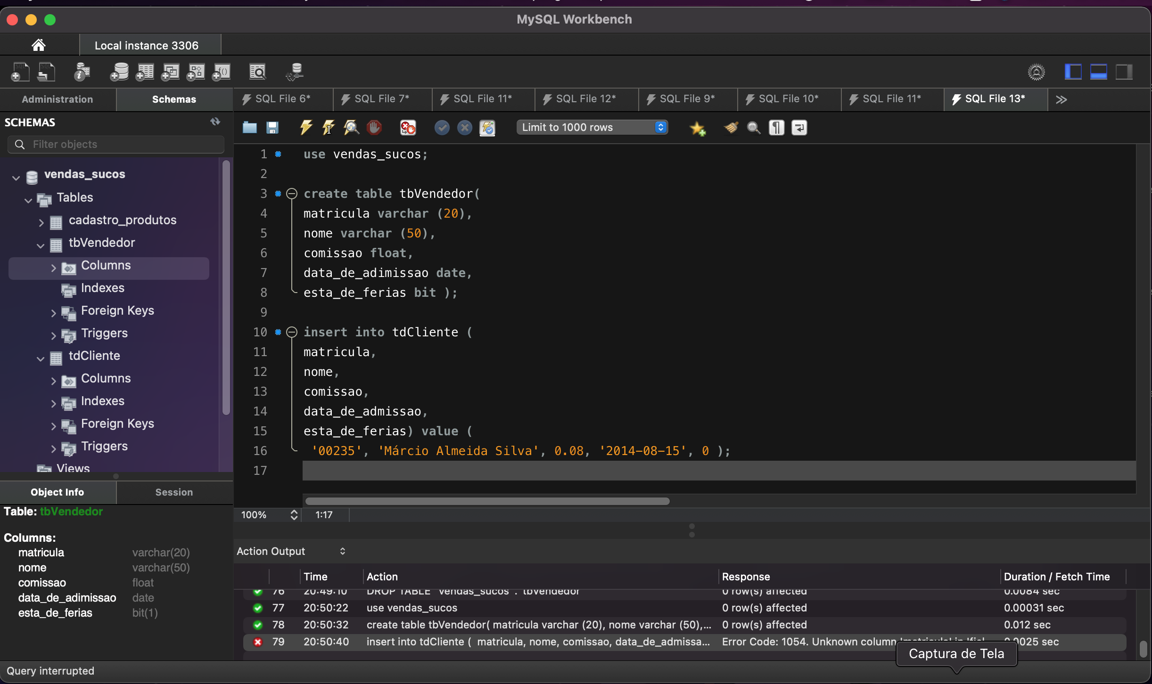Click the schema tree vertical scrollbar
Viewport: 1152px width, 684px height.
tap(226, 288)
